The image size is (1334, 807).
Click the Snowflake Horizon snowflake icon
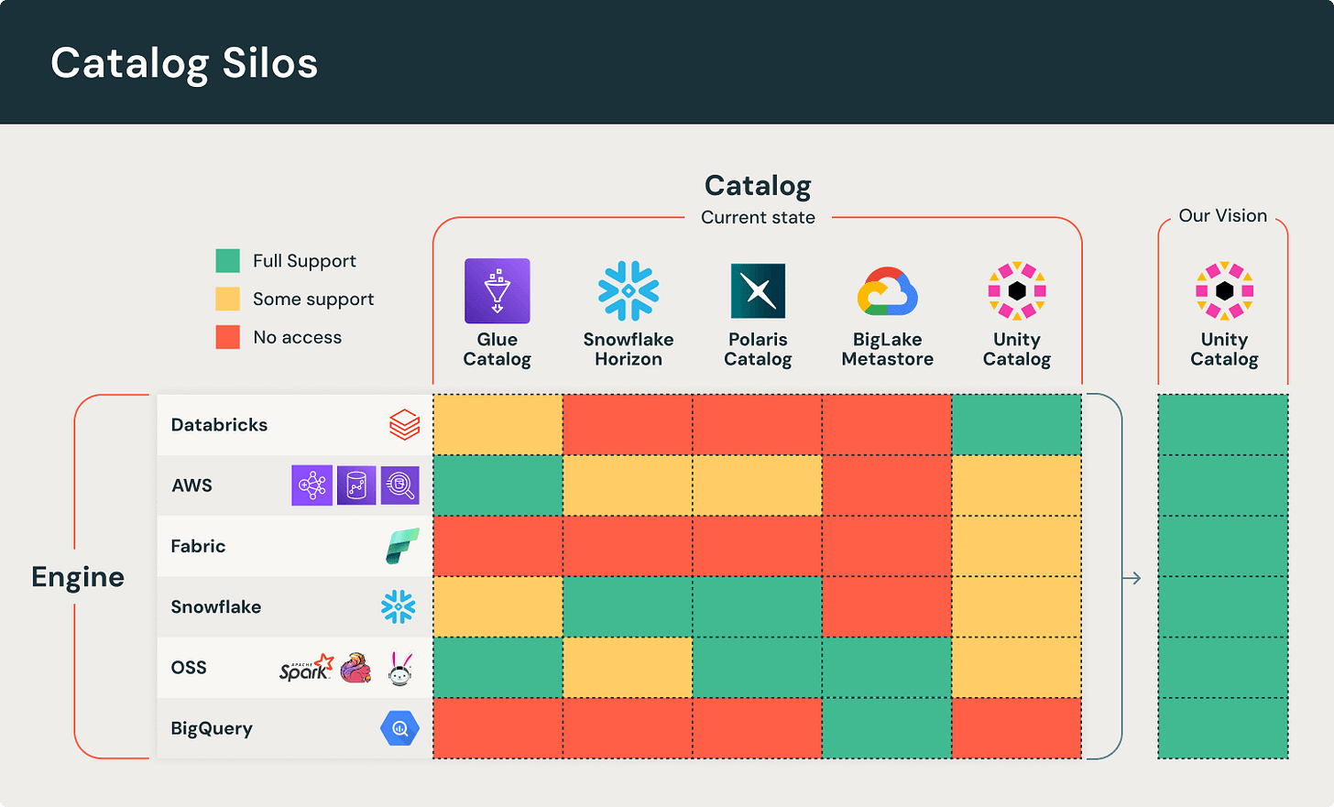point(629,291)
